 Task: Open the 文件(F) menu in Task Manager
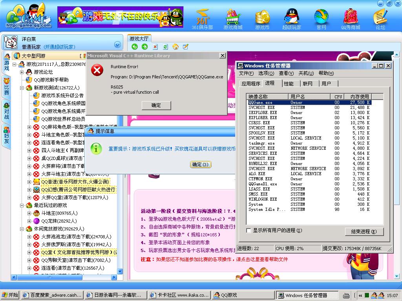coord(247,73)
